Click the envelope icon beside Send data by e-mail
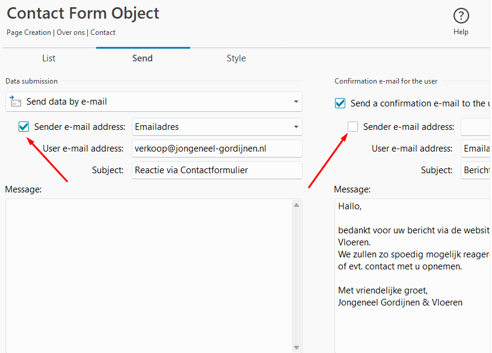This screenshot has width=492, height=353. [x=16, y=102]
